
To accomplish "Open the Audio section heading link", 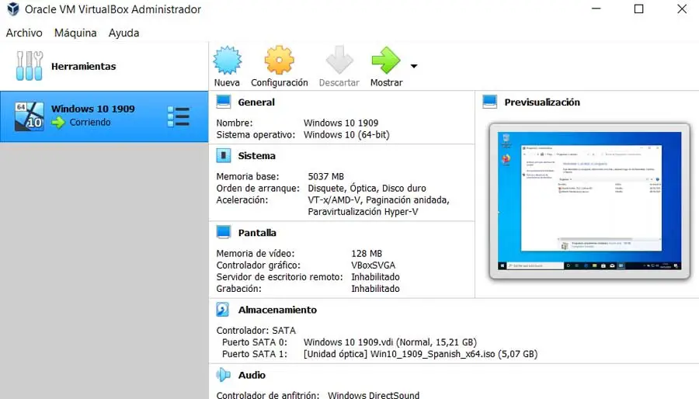I will (x=252, y=375).
